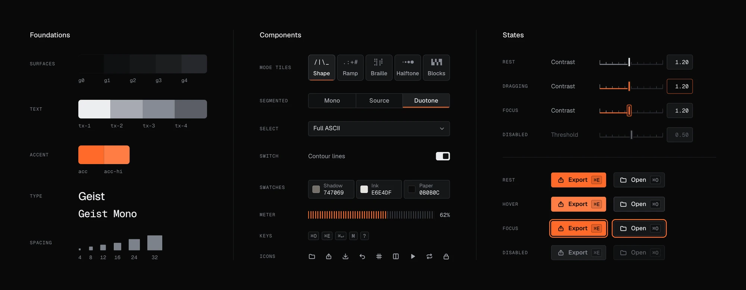Click the g0 surface color swatch

click(x=91, y=64)
